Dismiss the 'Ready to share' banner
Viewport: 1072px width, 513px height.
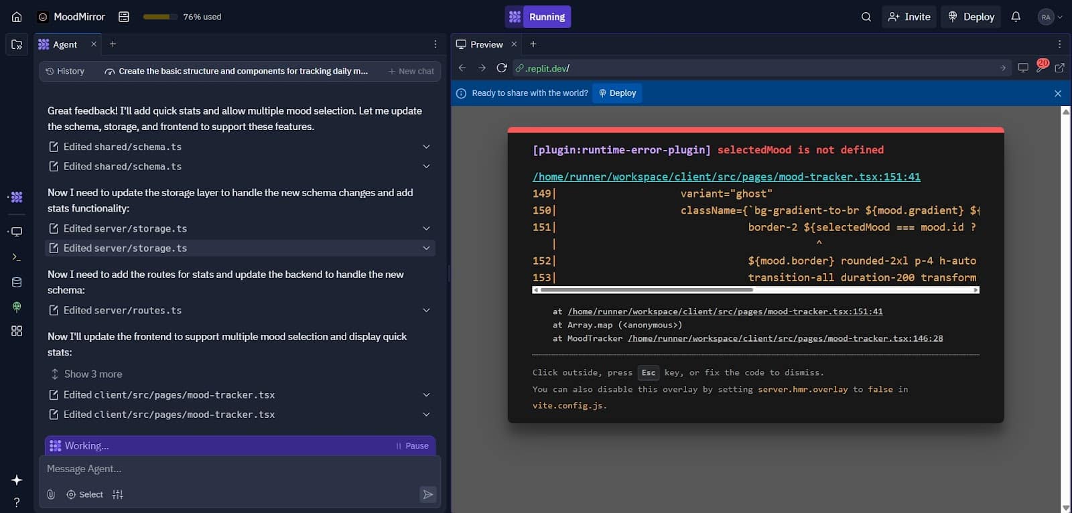point(1058,93)
